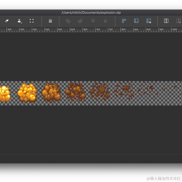Screen dimensions: 182x182
Task: Open the three-lines menu icon
Action: pos(50,21)
